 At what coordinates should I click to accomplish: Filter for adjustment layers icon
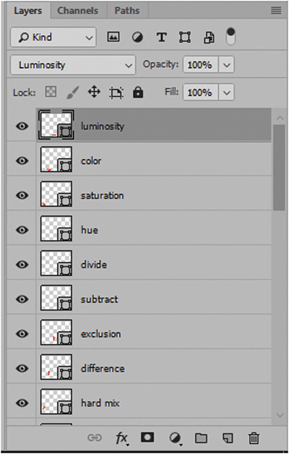coord(137,37)
